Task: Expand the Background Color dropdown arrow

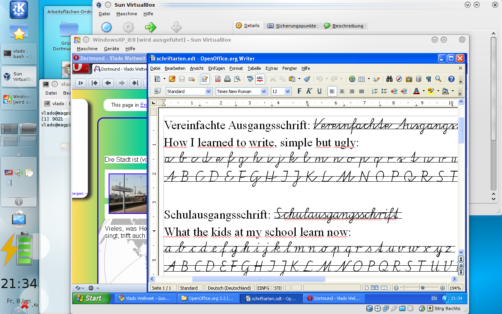Action: [x=453, y=91]
